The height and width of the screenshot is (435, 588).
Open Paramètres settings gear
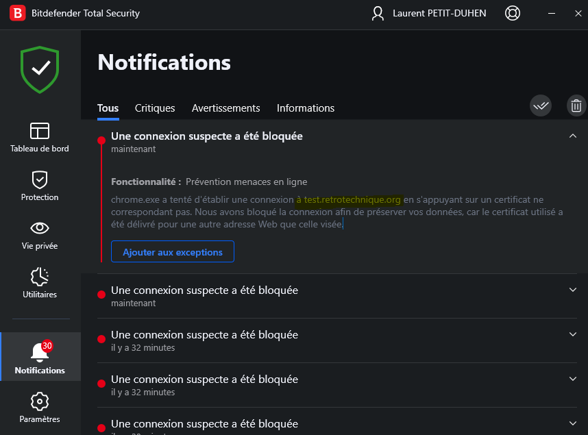40,407
